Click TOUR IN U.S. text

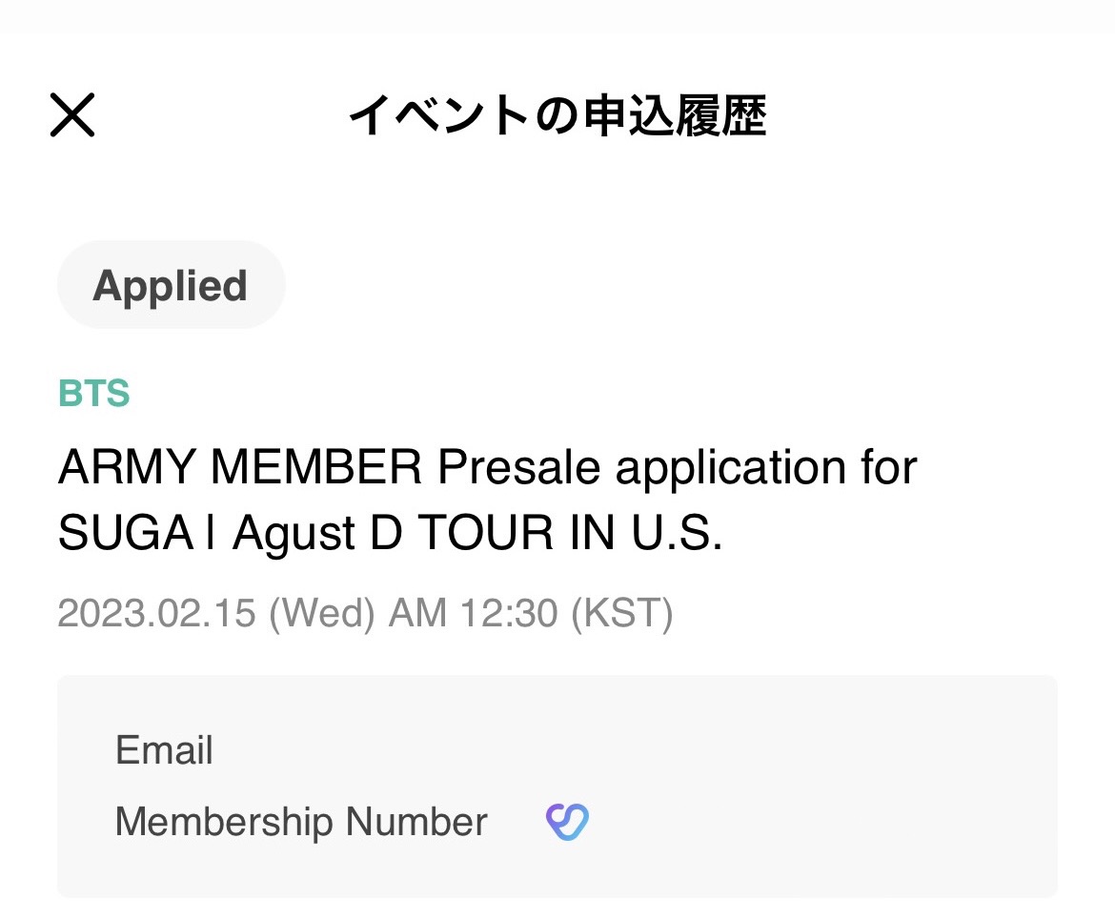[x=570, y=536]
